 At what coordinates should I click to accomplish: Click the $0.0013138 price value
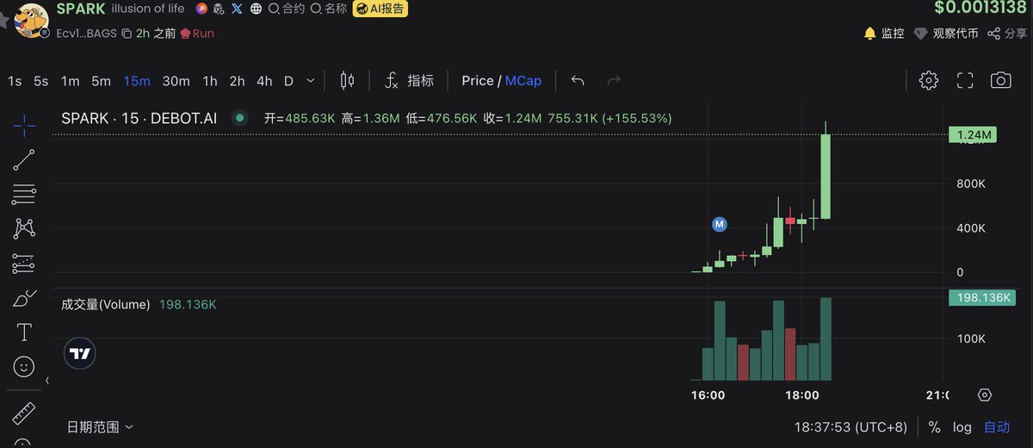980,8
